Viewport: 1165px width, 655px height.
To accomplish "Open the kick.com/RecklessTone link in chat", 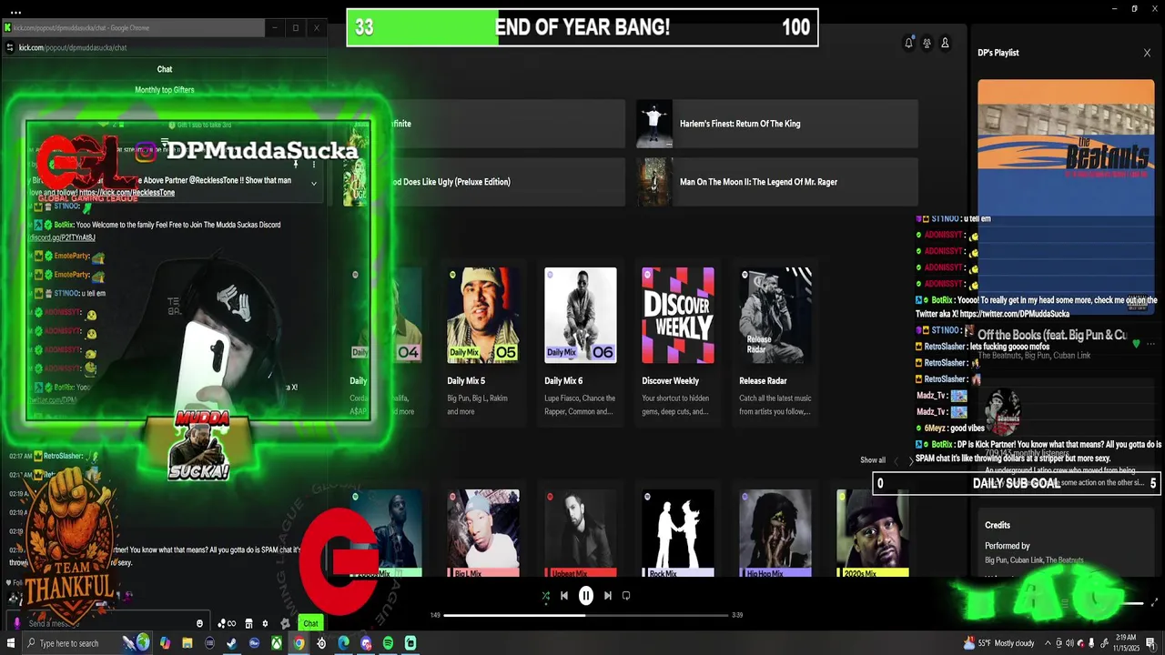I will 127,193.
